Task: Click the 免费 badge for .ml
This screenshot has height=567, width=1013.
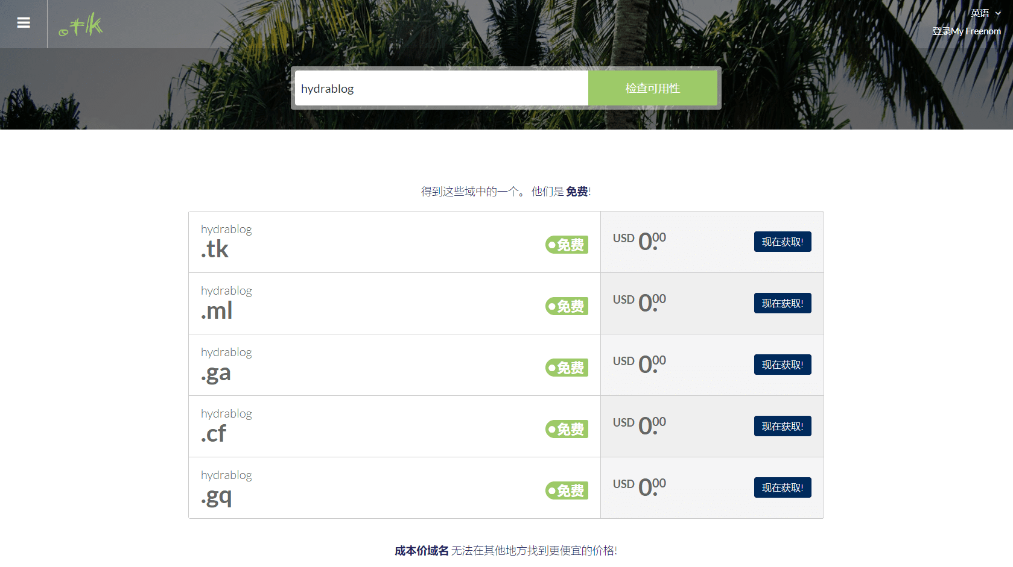Action: (567, 307)
